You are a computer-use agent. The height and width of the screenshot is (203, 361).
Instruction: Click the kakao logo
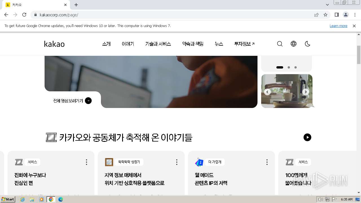tap(54, 44)
